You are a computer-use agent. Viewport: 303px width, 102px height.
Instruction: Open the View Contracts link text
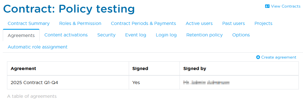[286, 6]
